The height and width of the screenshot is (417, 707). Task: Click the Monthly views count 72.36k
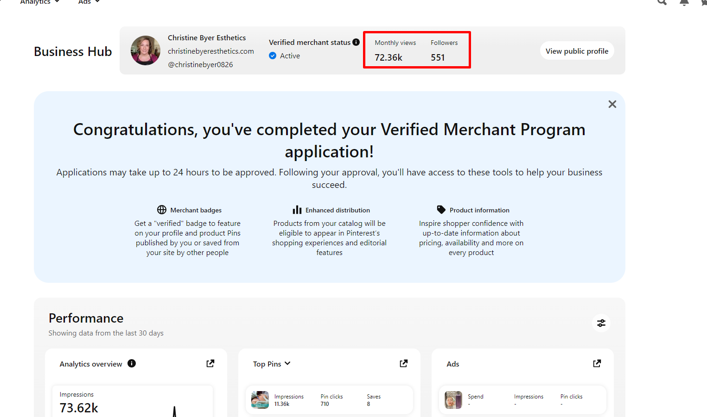(389, 57)
